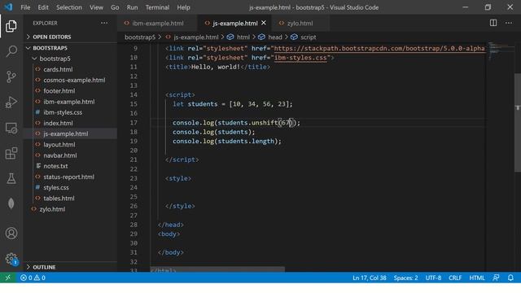Select the js-example.html editor tab
The width and height of the screenshot is (521, 293).
(x=234, y=24)
